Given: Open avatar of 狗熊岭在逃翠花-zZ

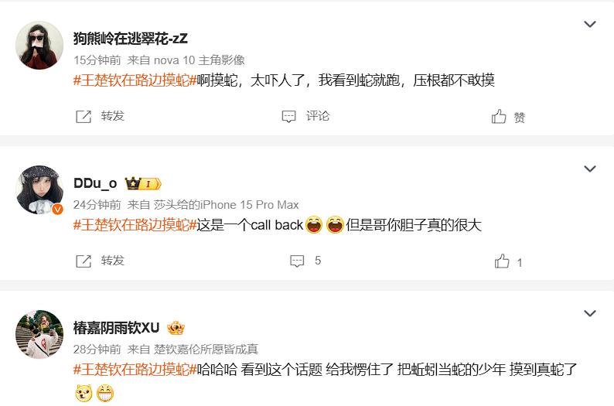Looking at the screenshot, I should click(39, 45).
